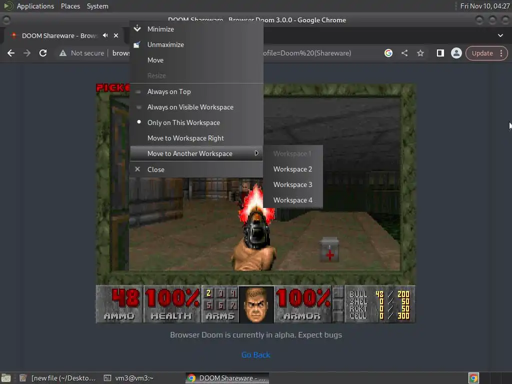The height and width of the screenshot is (384, 512).
Task: Click the Minimize arrow icon
Action: [x=137, y=28]
